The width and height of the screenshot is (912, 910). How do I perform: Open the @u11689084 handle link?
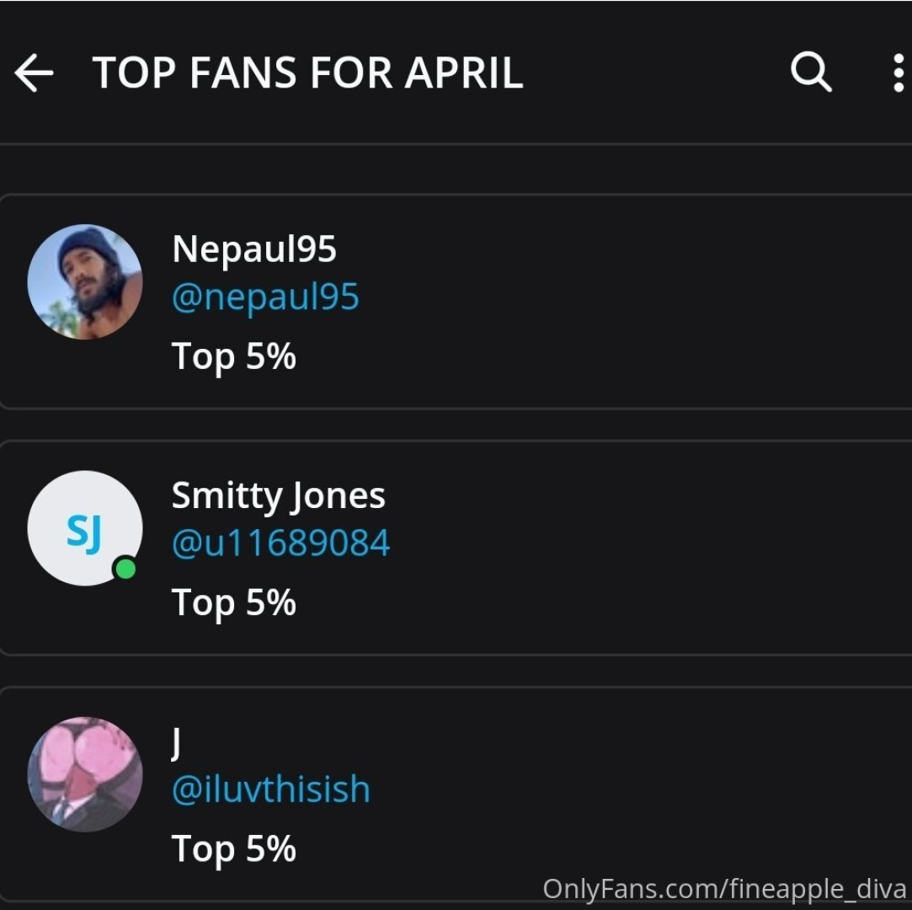coord(280,543)
